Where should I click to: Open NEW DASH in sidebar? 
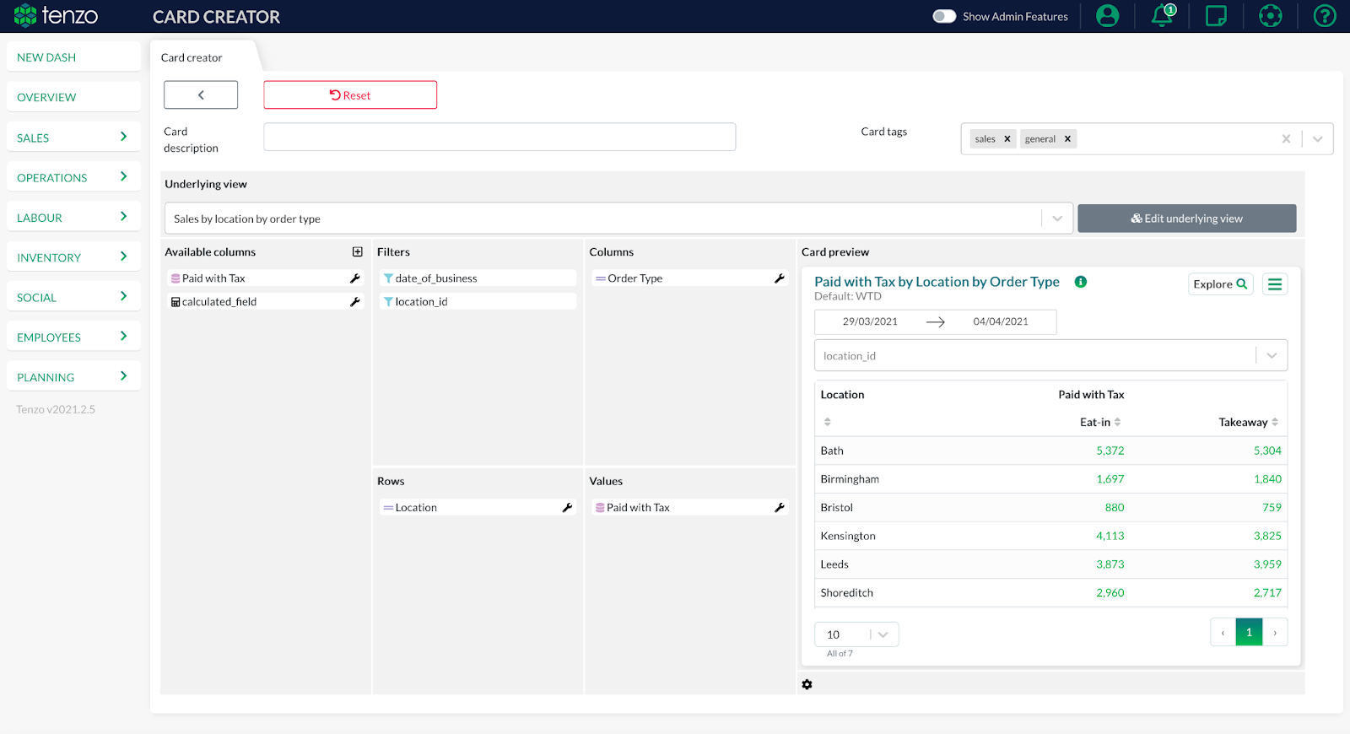click(73, 57)
